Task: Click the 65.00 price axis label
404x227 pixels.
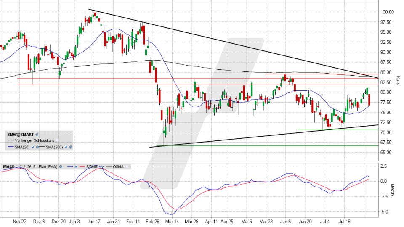Action: (386, 152)
